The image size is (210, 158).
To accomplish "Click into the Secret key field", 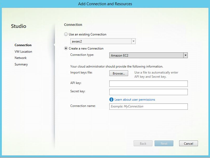I will (x=148, y=92).
